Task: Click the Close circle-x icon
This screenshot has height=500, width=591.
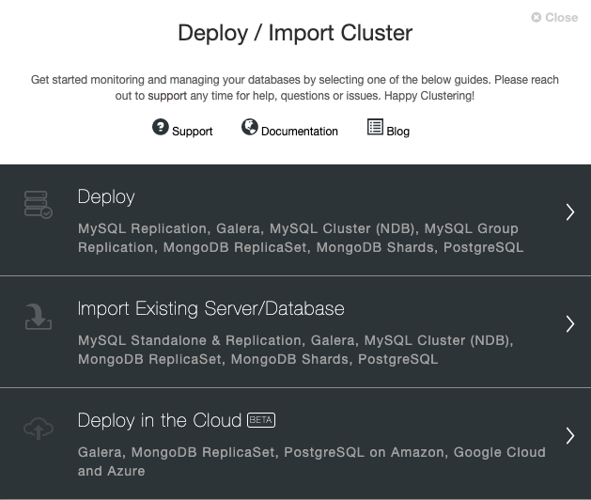Action: (x=536, y=17)
